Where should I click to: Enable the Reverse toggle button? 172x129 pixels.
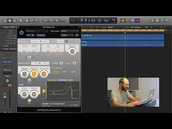click(62, 63)
